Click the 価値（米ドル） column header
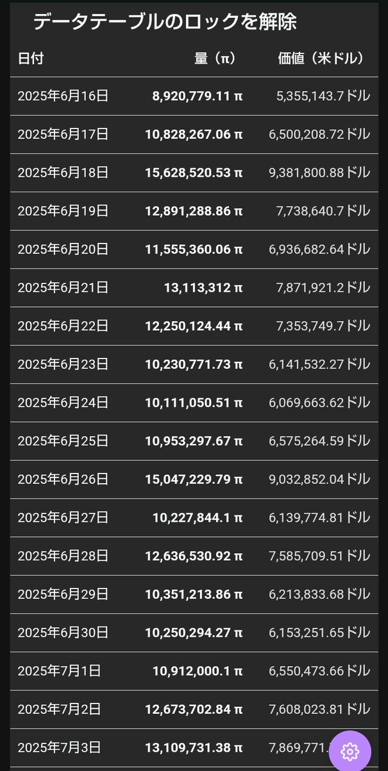 (x=321, y=58)
